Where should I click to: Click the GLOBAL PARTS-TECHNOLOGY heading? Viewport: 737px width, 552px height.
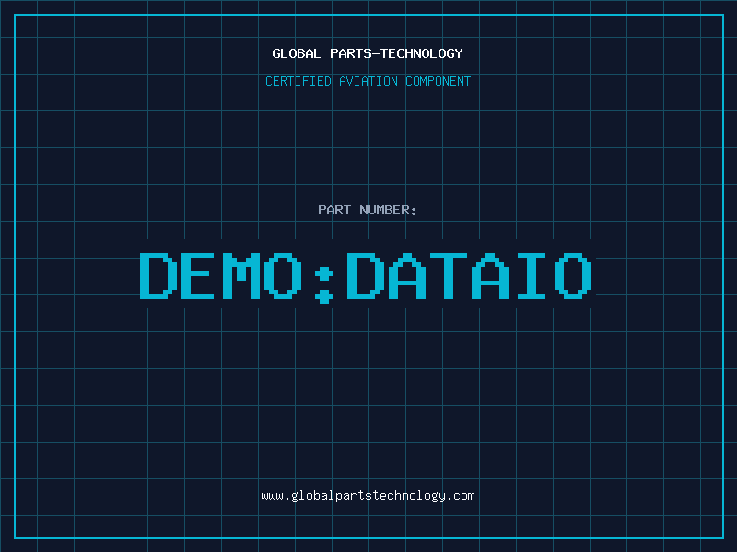(368, 53)
